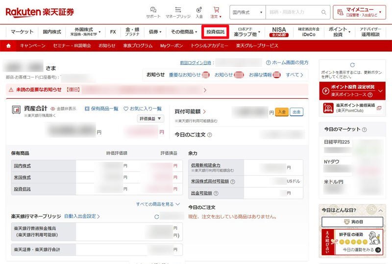Open the マイメニュー dropdown
The height and width of the screenshot is (264, 392).
click(359, 12)
